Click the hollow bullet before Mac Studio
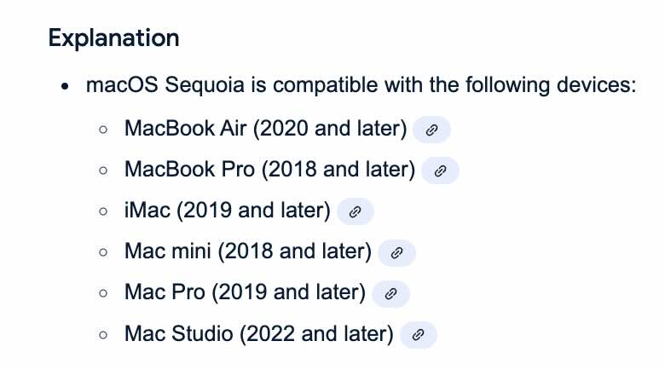The width and height of the screenshot is (665, 370). tap(103, 335)
